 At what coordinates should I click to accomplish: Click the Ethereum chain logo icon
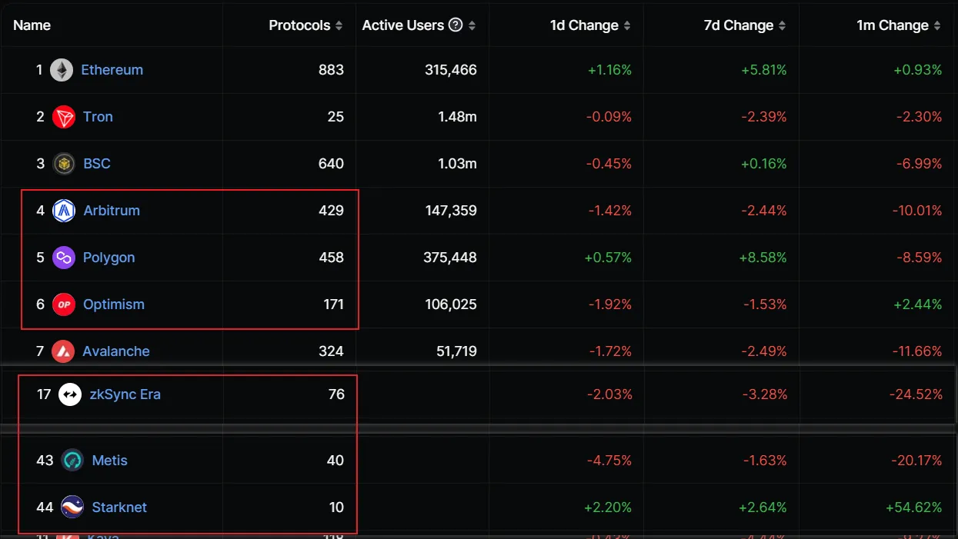(62, 70)
